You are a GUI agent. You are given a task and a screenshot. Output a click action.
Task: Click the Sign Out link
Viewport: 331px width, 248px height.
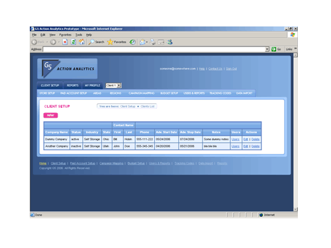231,69
